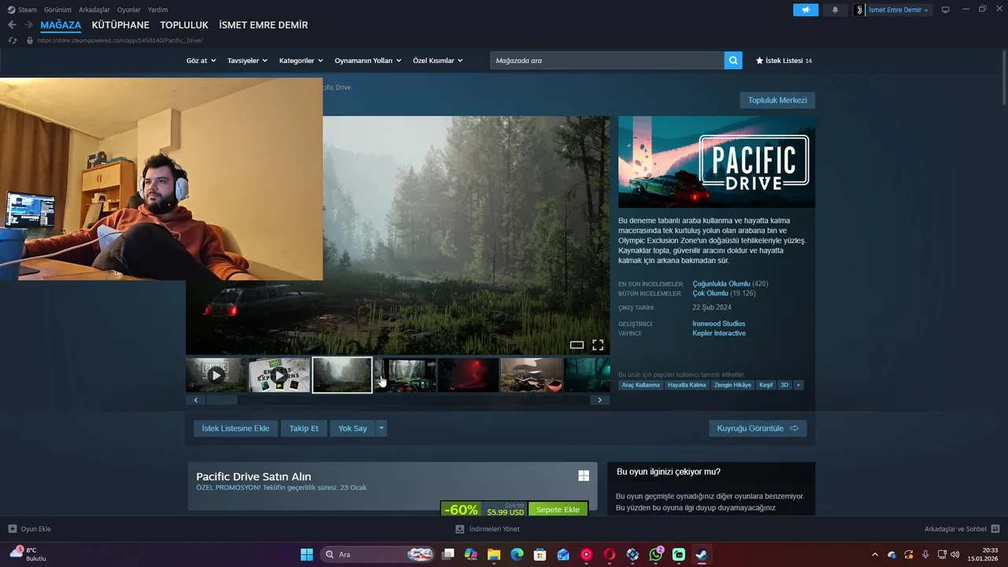Open Microsoft Store from the taskbar

(539, 554)
